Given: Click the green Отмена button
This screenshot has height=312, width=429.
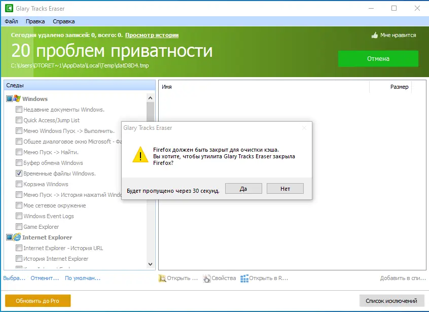Looking at the screenshot, I should point(378,58).
